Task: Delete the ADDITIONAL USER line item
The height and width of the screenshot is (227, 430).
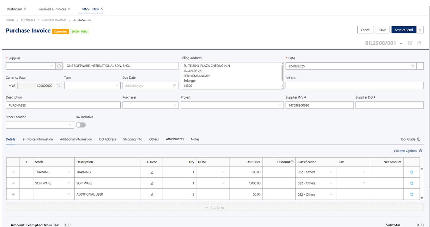Action: click(x=411, y=194)
